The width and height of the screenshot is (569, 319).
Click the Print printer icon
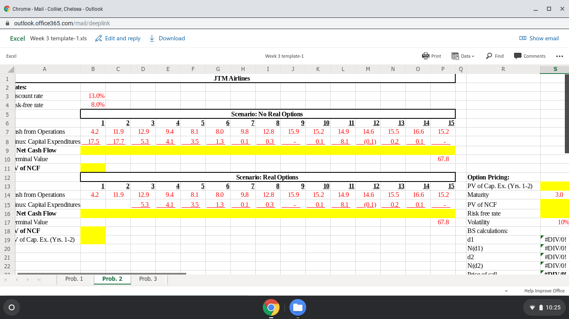425,56
